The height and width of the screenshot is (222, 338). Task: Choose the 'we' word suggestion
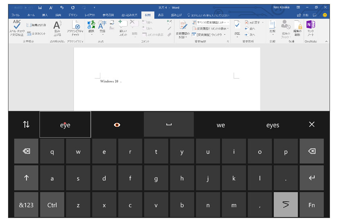[221, 125]
